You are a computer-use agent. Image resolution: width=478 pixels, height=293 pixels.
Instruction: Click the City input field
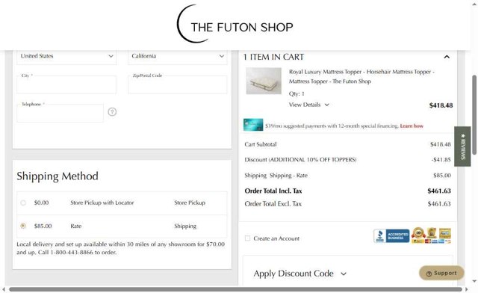tap(66, 84)
